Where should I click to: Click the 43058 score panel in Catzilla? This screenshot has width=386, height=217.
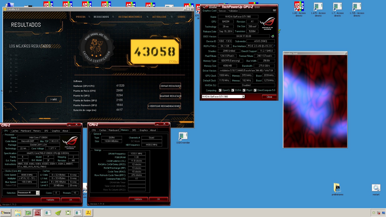click(x=155, y=52)
